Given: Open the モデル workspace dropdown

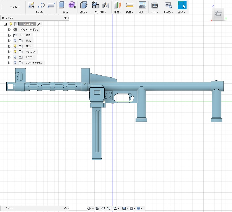Looking at the screenshot, I should [x=15, y=7].
